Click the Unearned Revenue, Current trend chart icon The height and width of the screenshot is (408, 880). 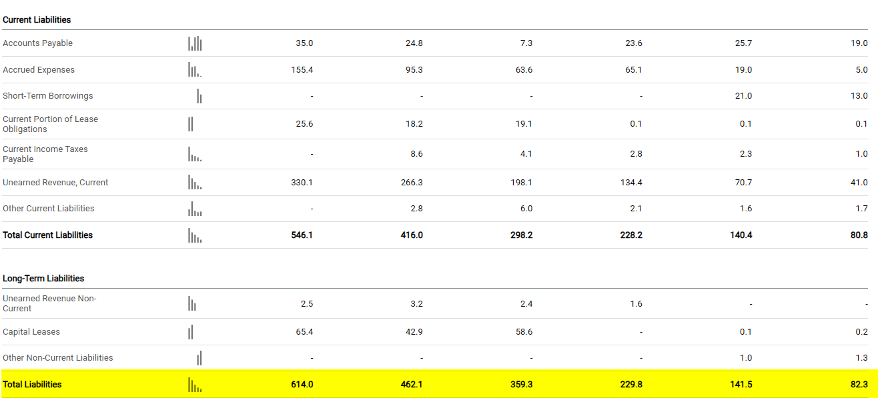click(x=195, y=183)
